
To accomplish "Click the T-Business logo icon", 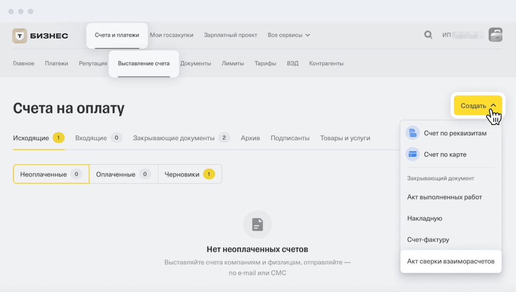I will pos(20,36).
